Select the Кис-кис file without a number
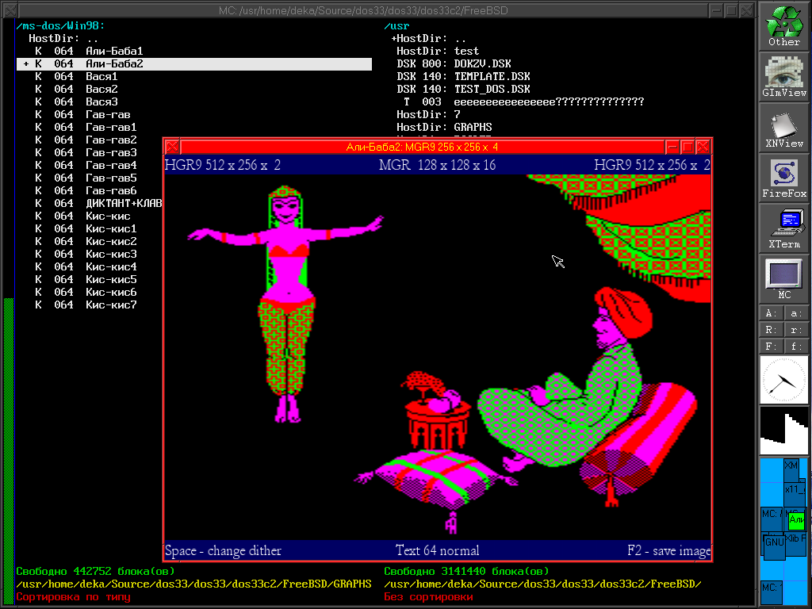 click(90, 216)
